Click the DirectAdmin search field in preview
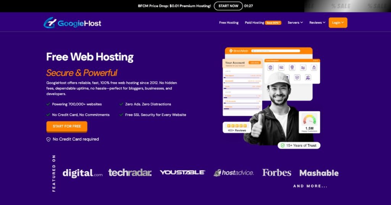 click(276, 51)
